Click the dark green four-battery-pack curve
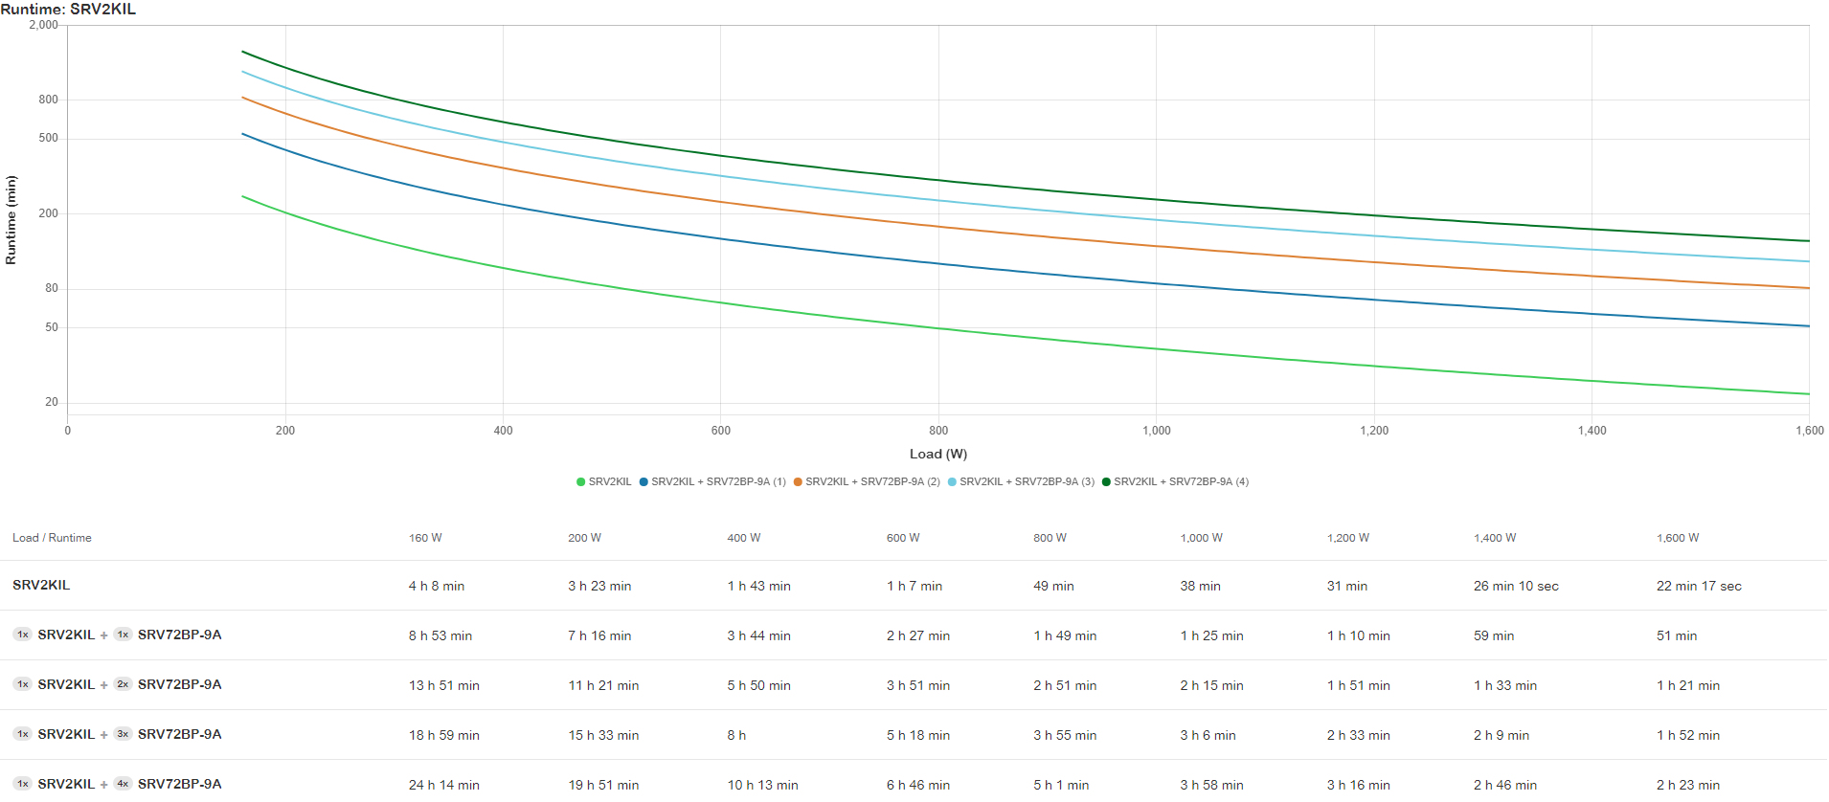The width and height of the screenshot is (1829, 802). (x=938, y=180)
